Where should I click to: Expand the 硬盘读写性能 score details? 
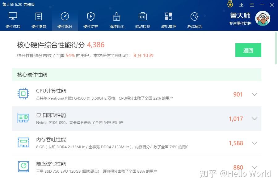(255, 167)
